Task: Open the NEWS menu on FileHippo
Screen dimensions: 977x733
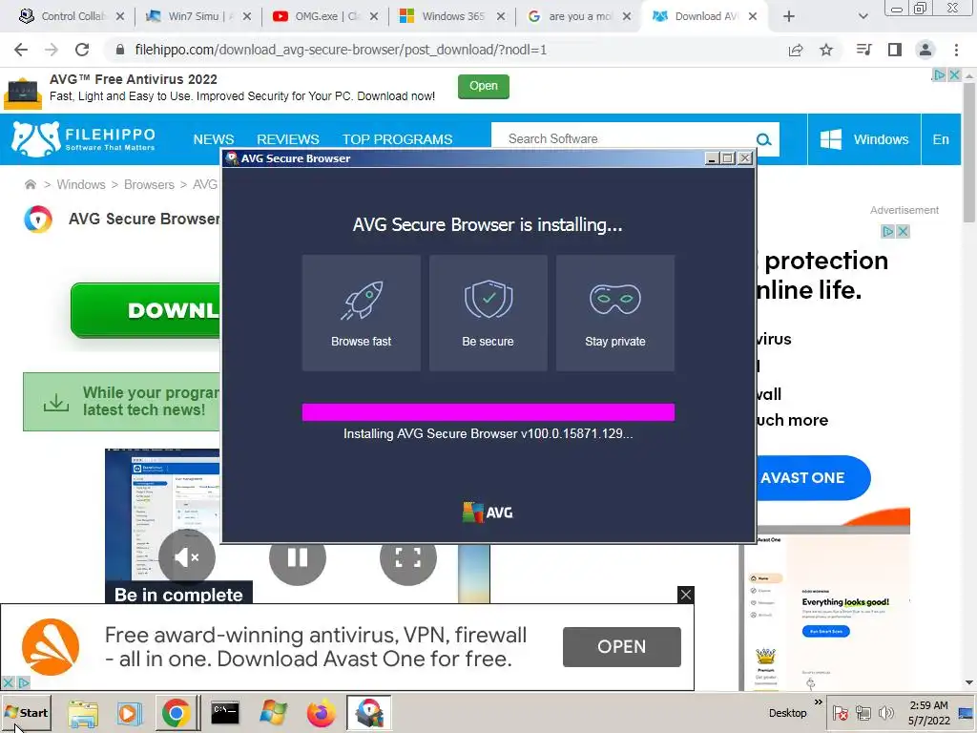Action: pos(214,139)
